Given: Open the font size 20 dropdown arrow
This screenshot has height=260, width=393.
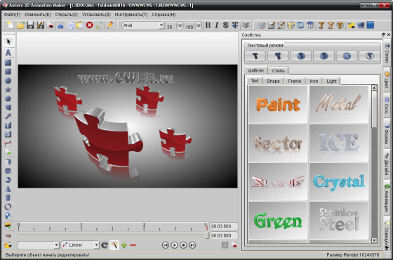Looking at the screenshot, I should pos(180,25).
